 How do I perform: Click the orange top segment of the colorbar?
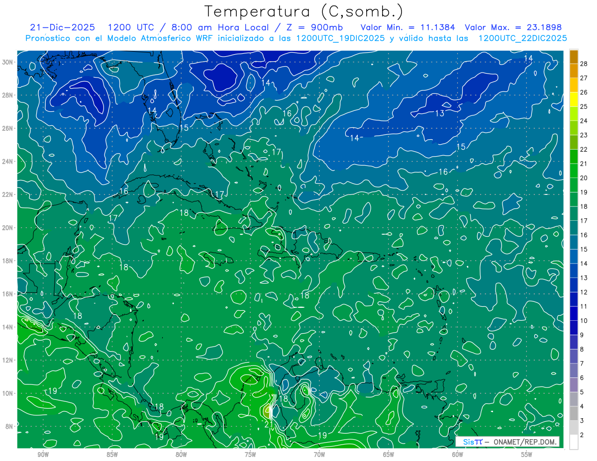pos(574,57)
